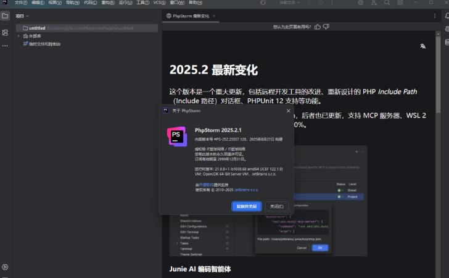Open the 代码(C) menu

click(x=90, y=2)
